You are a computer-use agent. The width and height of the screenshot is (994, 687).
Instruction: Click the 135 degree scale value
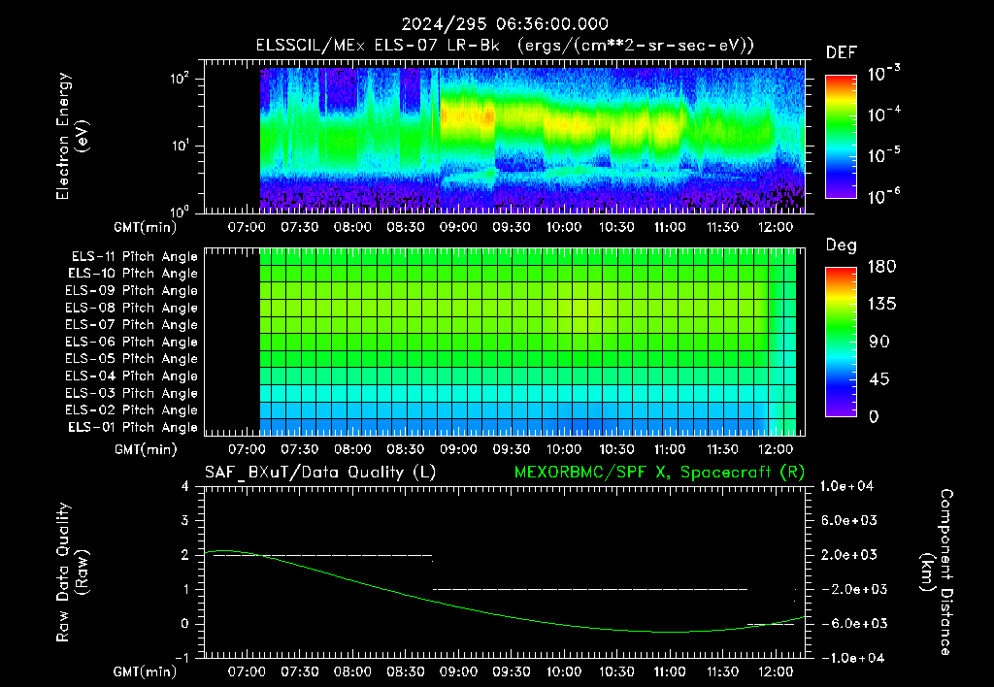(881, 305)
